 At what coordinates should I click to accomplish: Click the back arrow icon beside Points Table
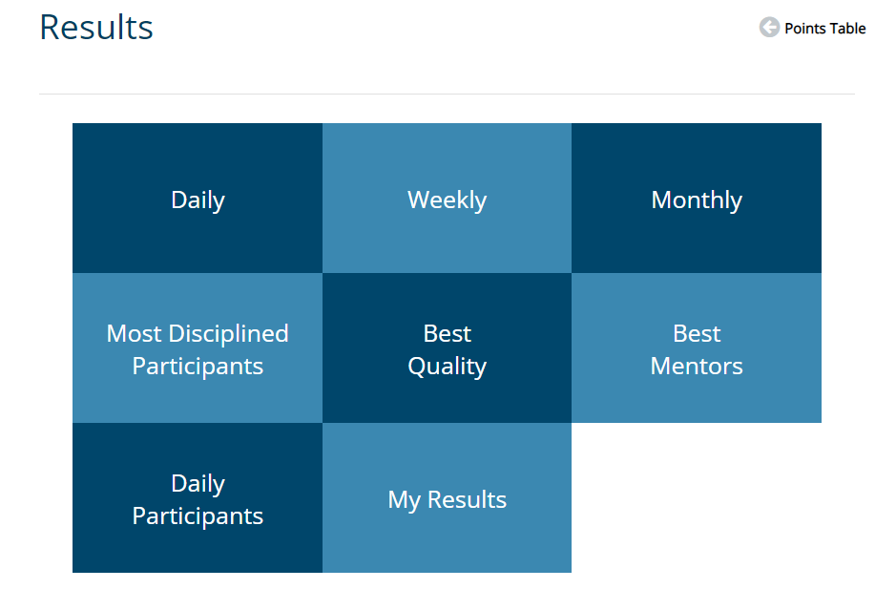coord(769,27)
